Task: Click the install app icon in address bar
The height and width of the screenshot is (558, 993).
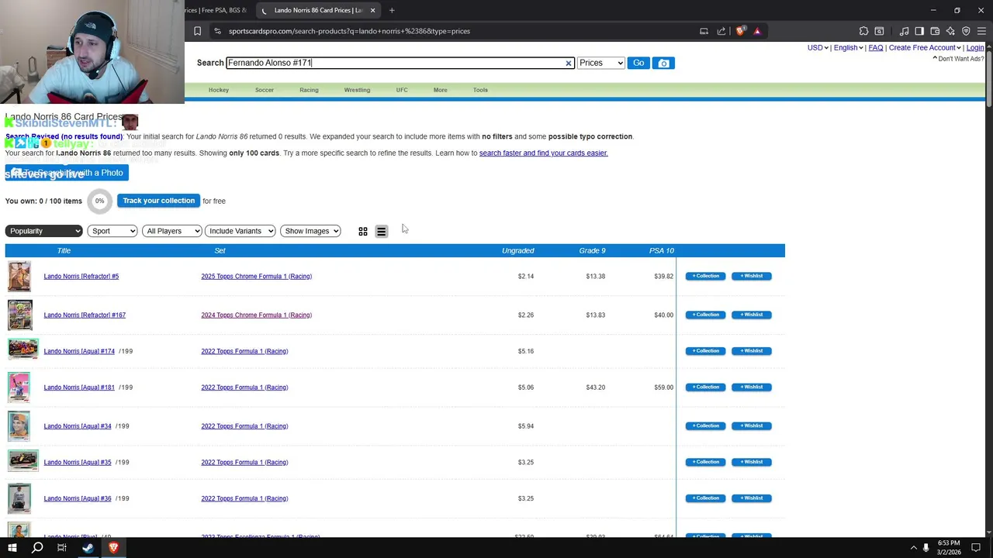Action: click(x=704, y=31)
